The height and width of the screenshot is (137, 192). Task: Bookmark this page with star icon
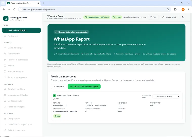click(x=168, y=9)
